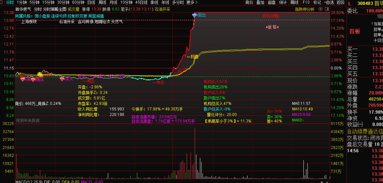The height and width of the screenshot is (183, 383).
Task: Click the red triangle marker on the price line
Action: [21, 76]
